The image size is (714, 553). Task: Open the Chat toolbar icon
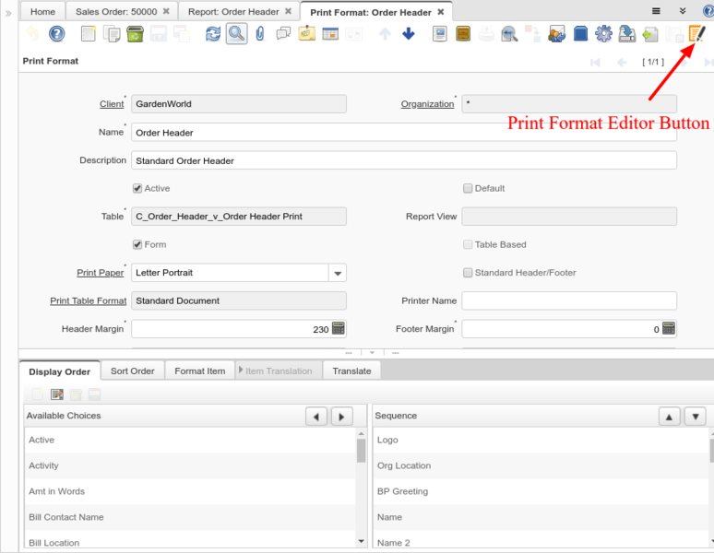pos(283,34)
